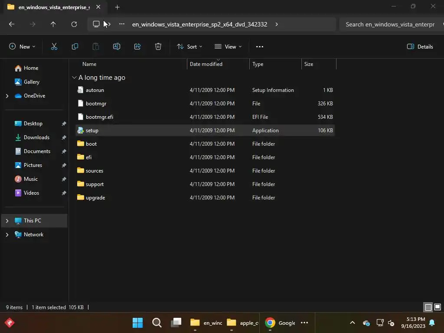444x333 pixels.
Task: Toggle the Details pane
Action: [x=420, y=47]
